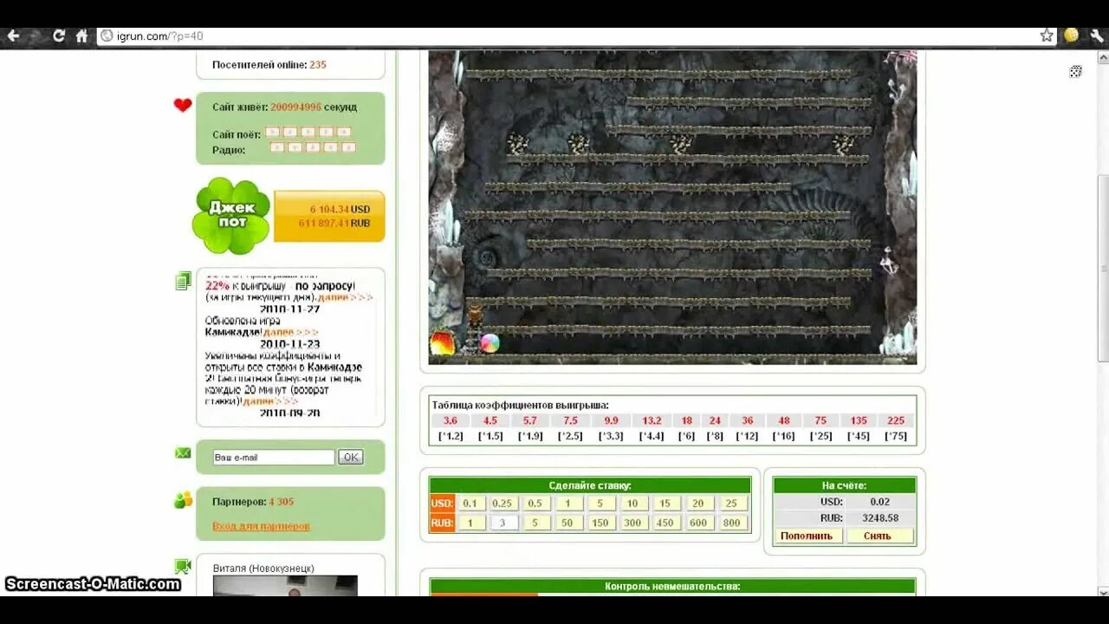
Task: Place a 10 USD bet
Action: tap(633, 504)
